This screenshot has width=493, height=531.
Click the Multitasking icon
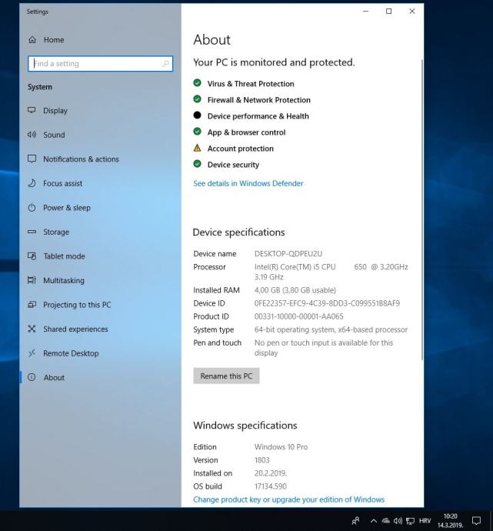(32, 280)
